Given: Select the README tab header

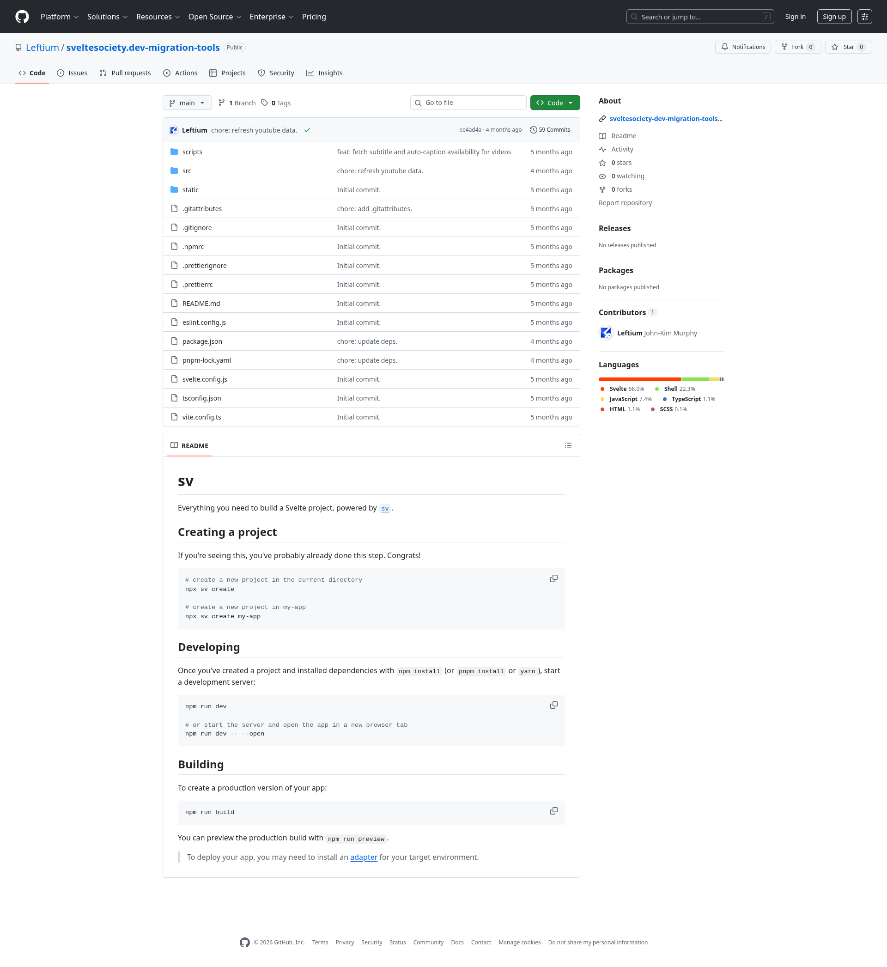Looking at the screenshot, I should [x=189, y=446].
